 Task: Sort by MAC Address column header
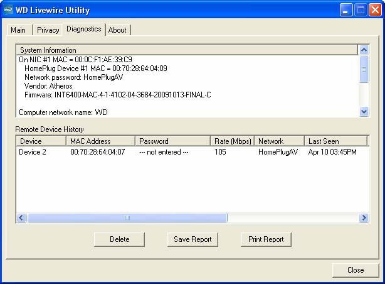pos(100,141)
